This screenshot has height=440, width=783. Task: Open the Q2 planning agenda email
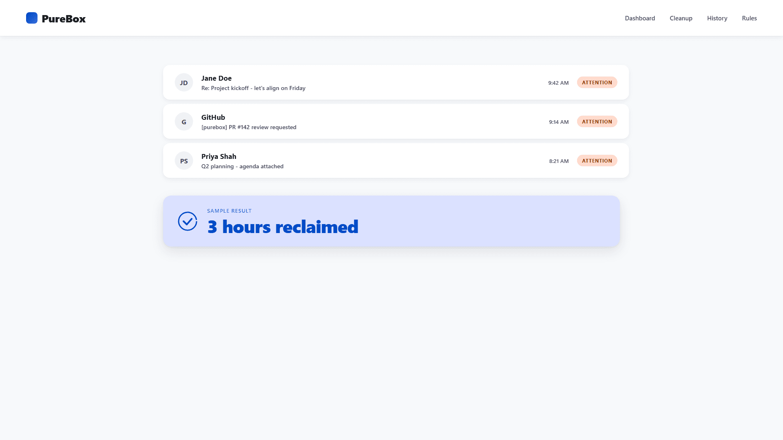[x=396, y=161]
